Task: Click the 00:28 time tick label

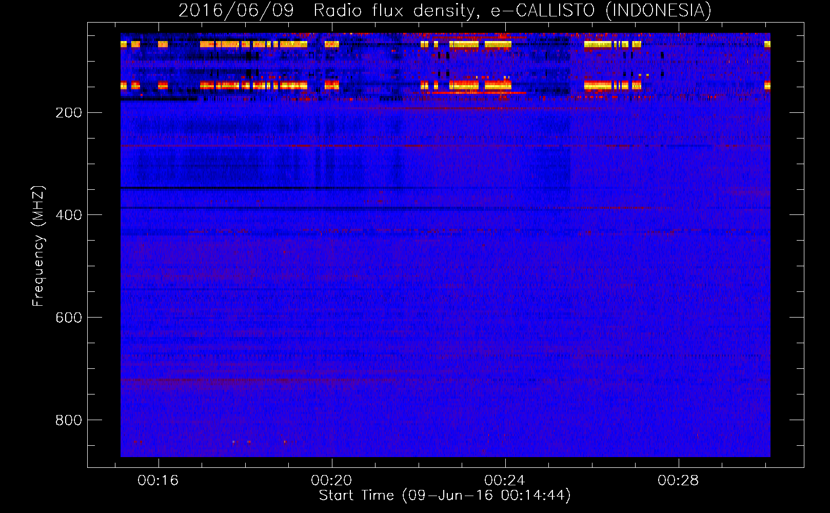Action: [678, 481]
